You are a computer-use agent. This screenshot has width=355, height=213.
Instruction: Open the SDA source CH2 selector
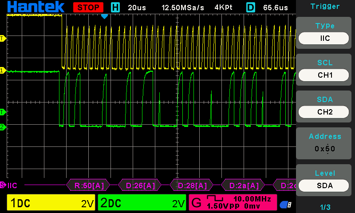click(x=325, y=112)
